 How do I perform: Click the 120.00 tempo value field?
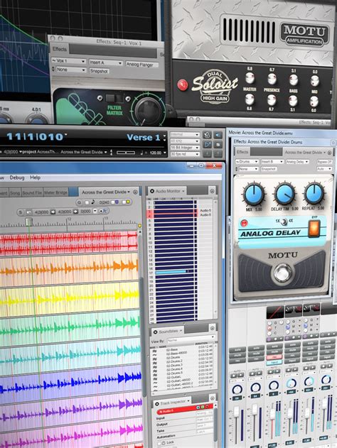156,153
